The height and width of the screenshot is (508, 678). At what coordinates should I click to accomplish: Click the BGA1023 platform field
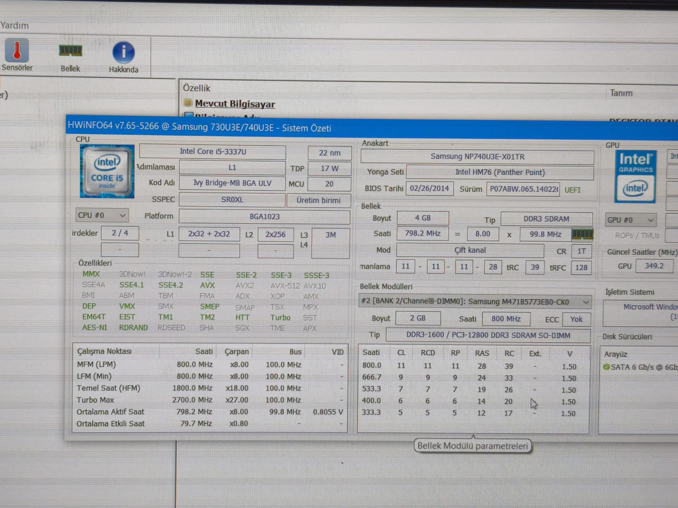(265, 216)
